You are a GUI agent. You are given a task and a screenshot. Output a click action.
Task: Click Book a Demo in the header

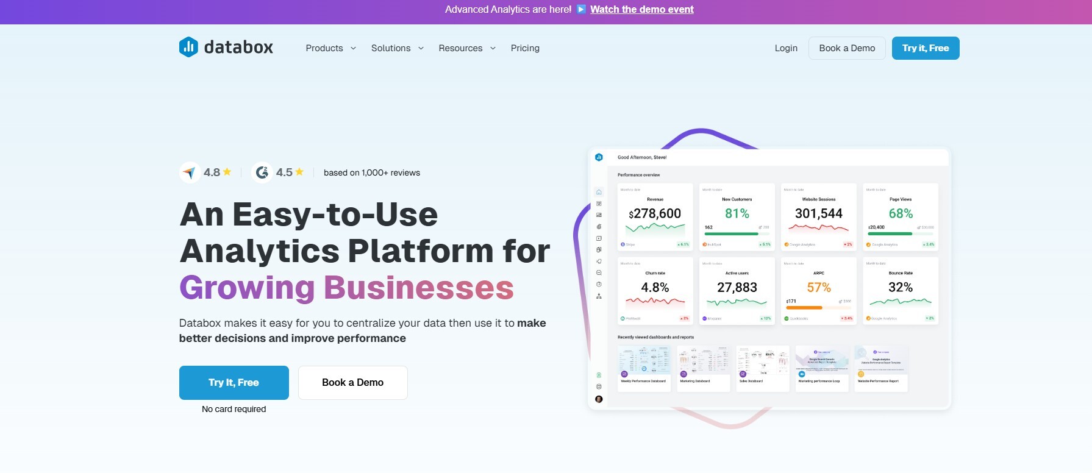click(847, 48)
